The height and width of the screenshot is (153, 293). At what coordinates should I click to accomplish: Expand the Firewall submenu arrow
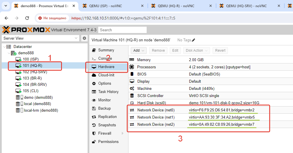click(122, 133)
